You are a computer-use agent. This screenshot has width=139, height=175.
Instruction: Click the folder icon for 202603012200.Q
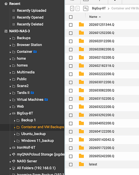pyautogui.click(x=81, y=82)
